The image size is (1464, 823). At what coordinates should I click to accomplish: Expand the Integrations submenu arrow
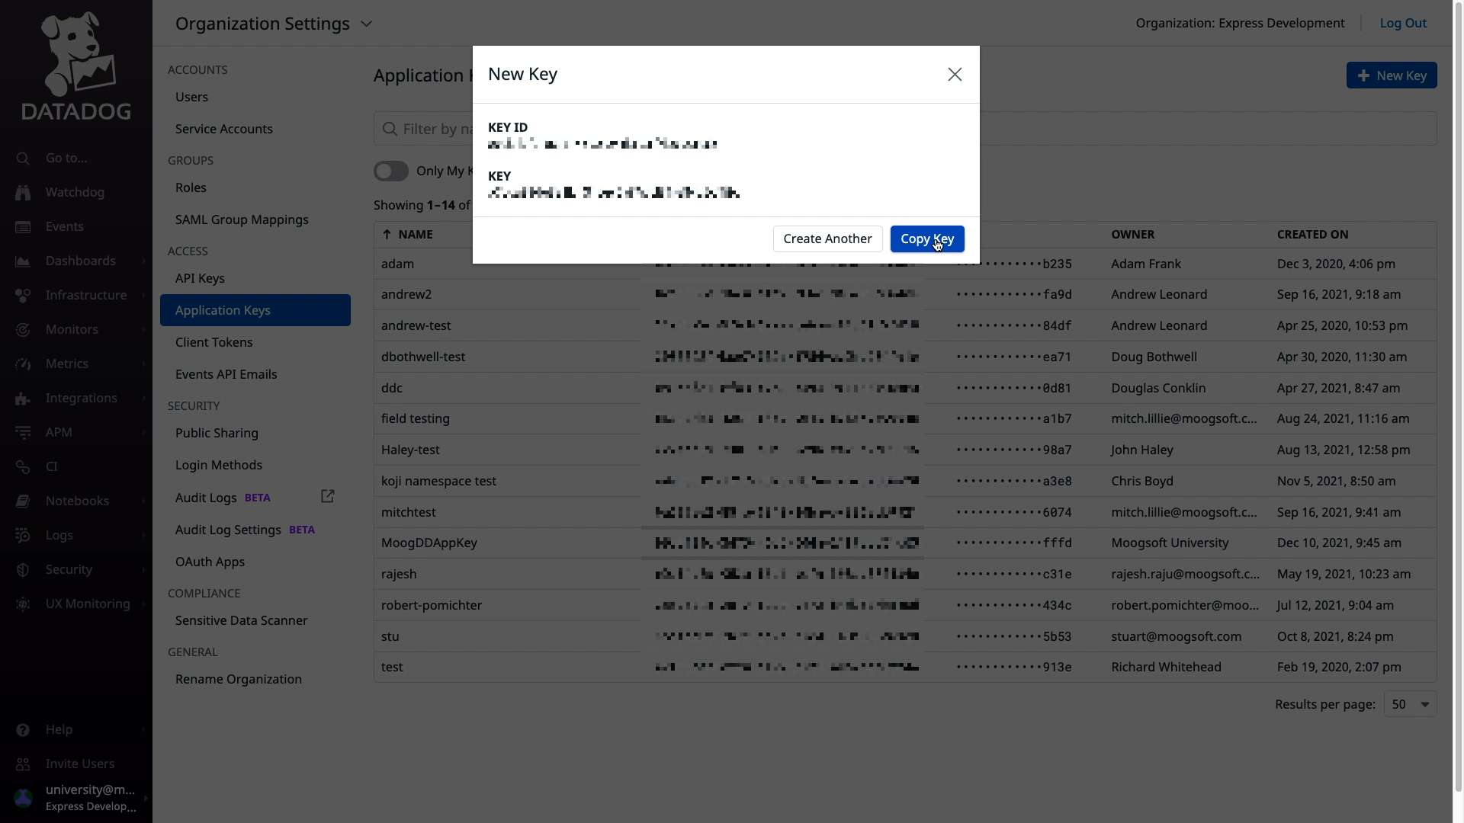143,399
